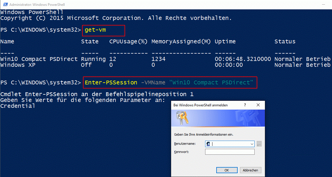Click the Enter-PSSession command text

click(x=111, y=83)
